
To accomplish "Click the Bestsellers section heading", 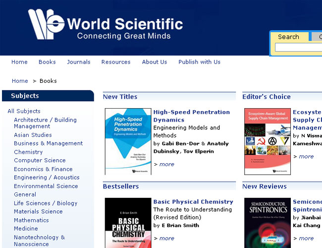I will coord(121,186).
